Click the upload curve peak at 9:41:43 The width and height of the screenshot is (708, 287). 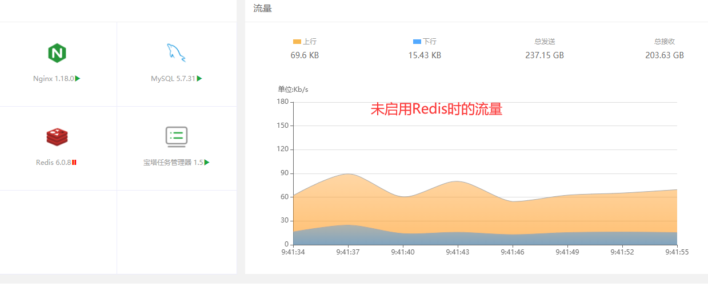click(458, 181)
